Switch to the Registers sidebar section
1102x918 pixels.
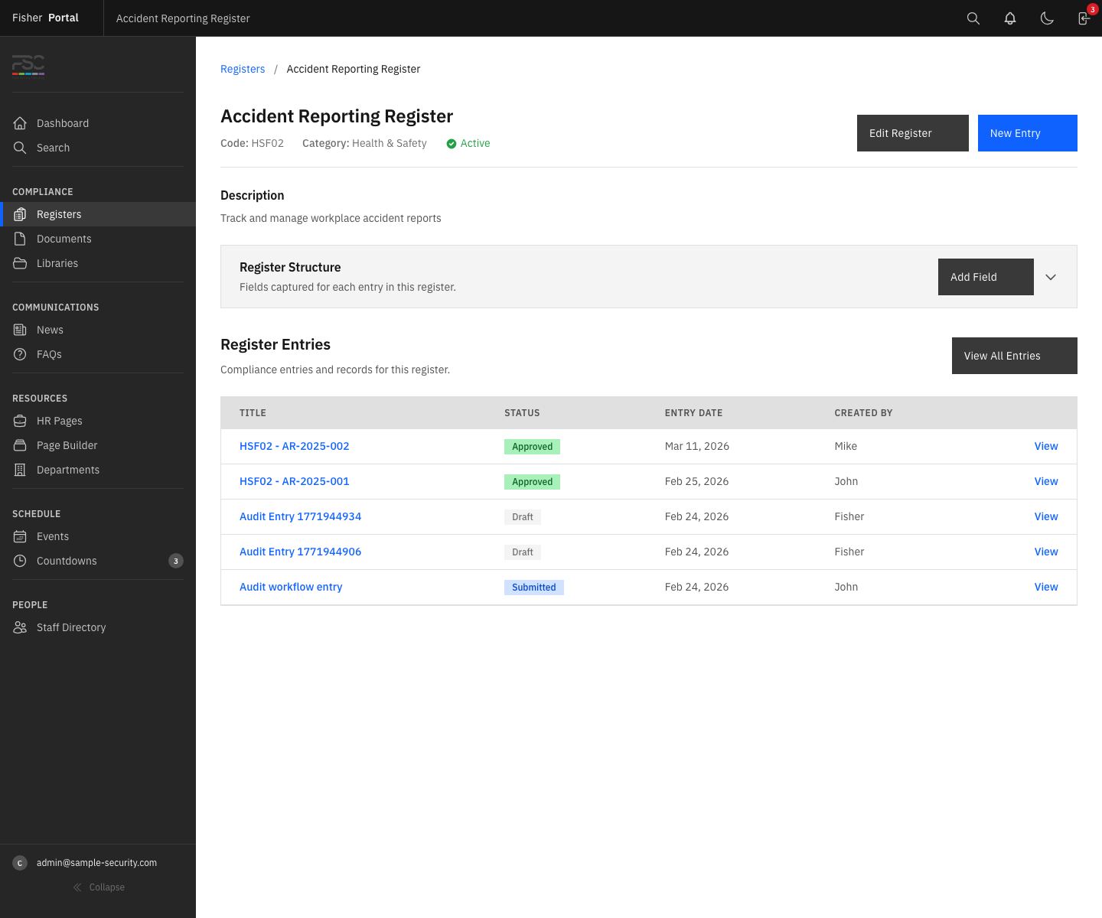coord(59,214)
